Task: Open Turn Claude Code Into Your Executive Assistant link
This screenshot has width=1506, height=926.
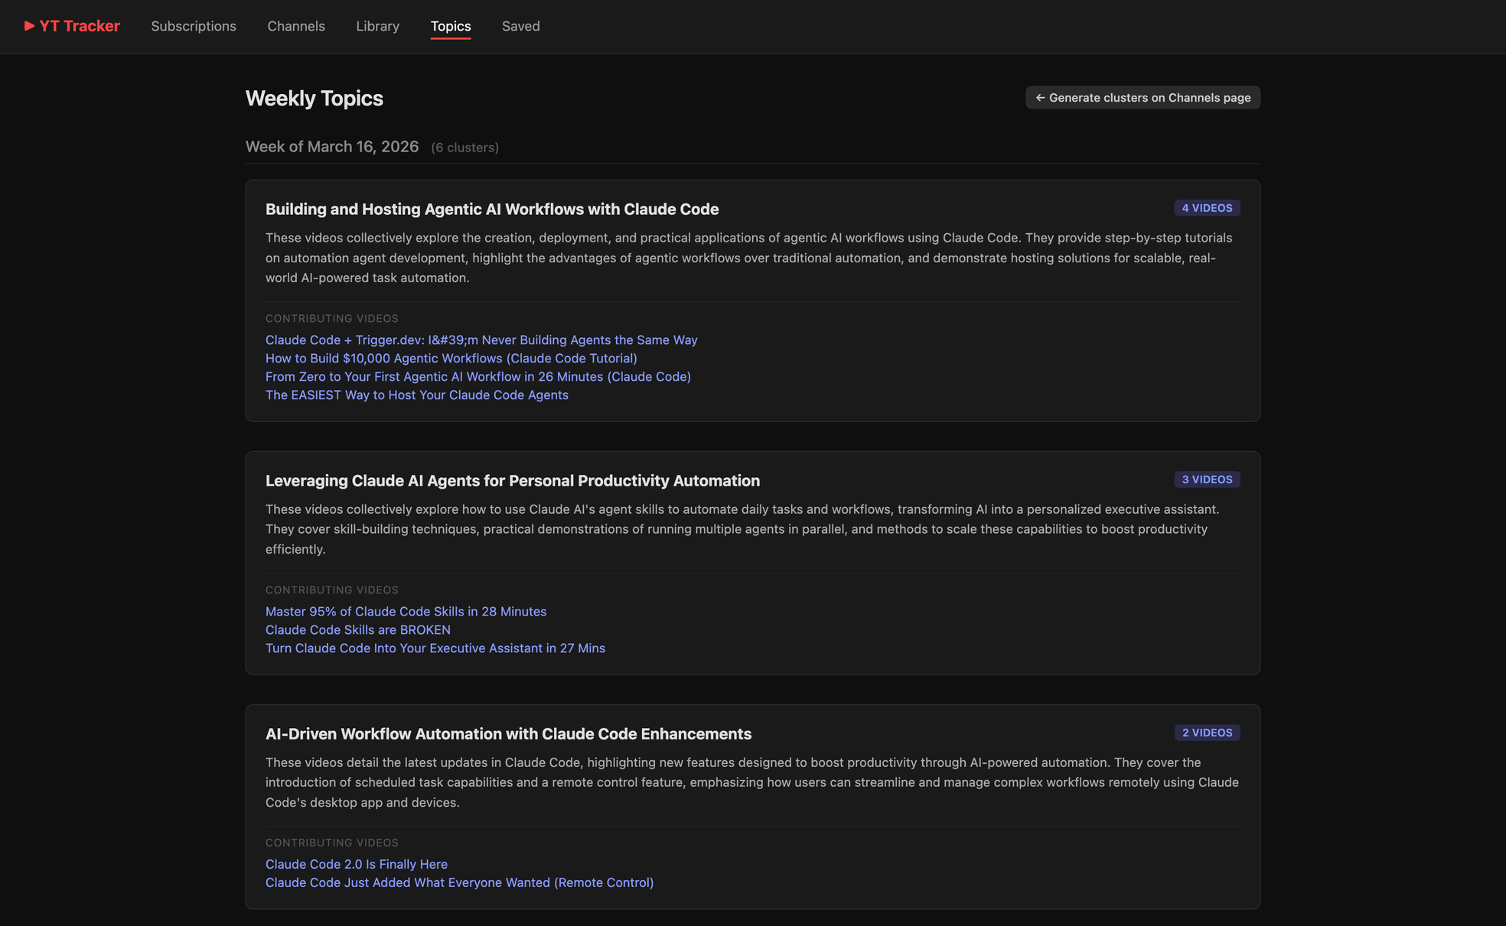Action: click(x=435, y=648)
